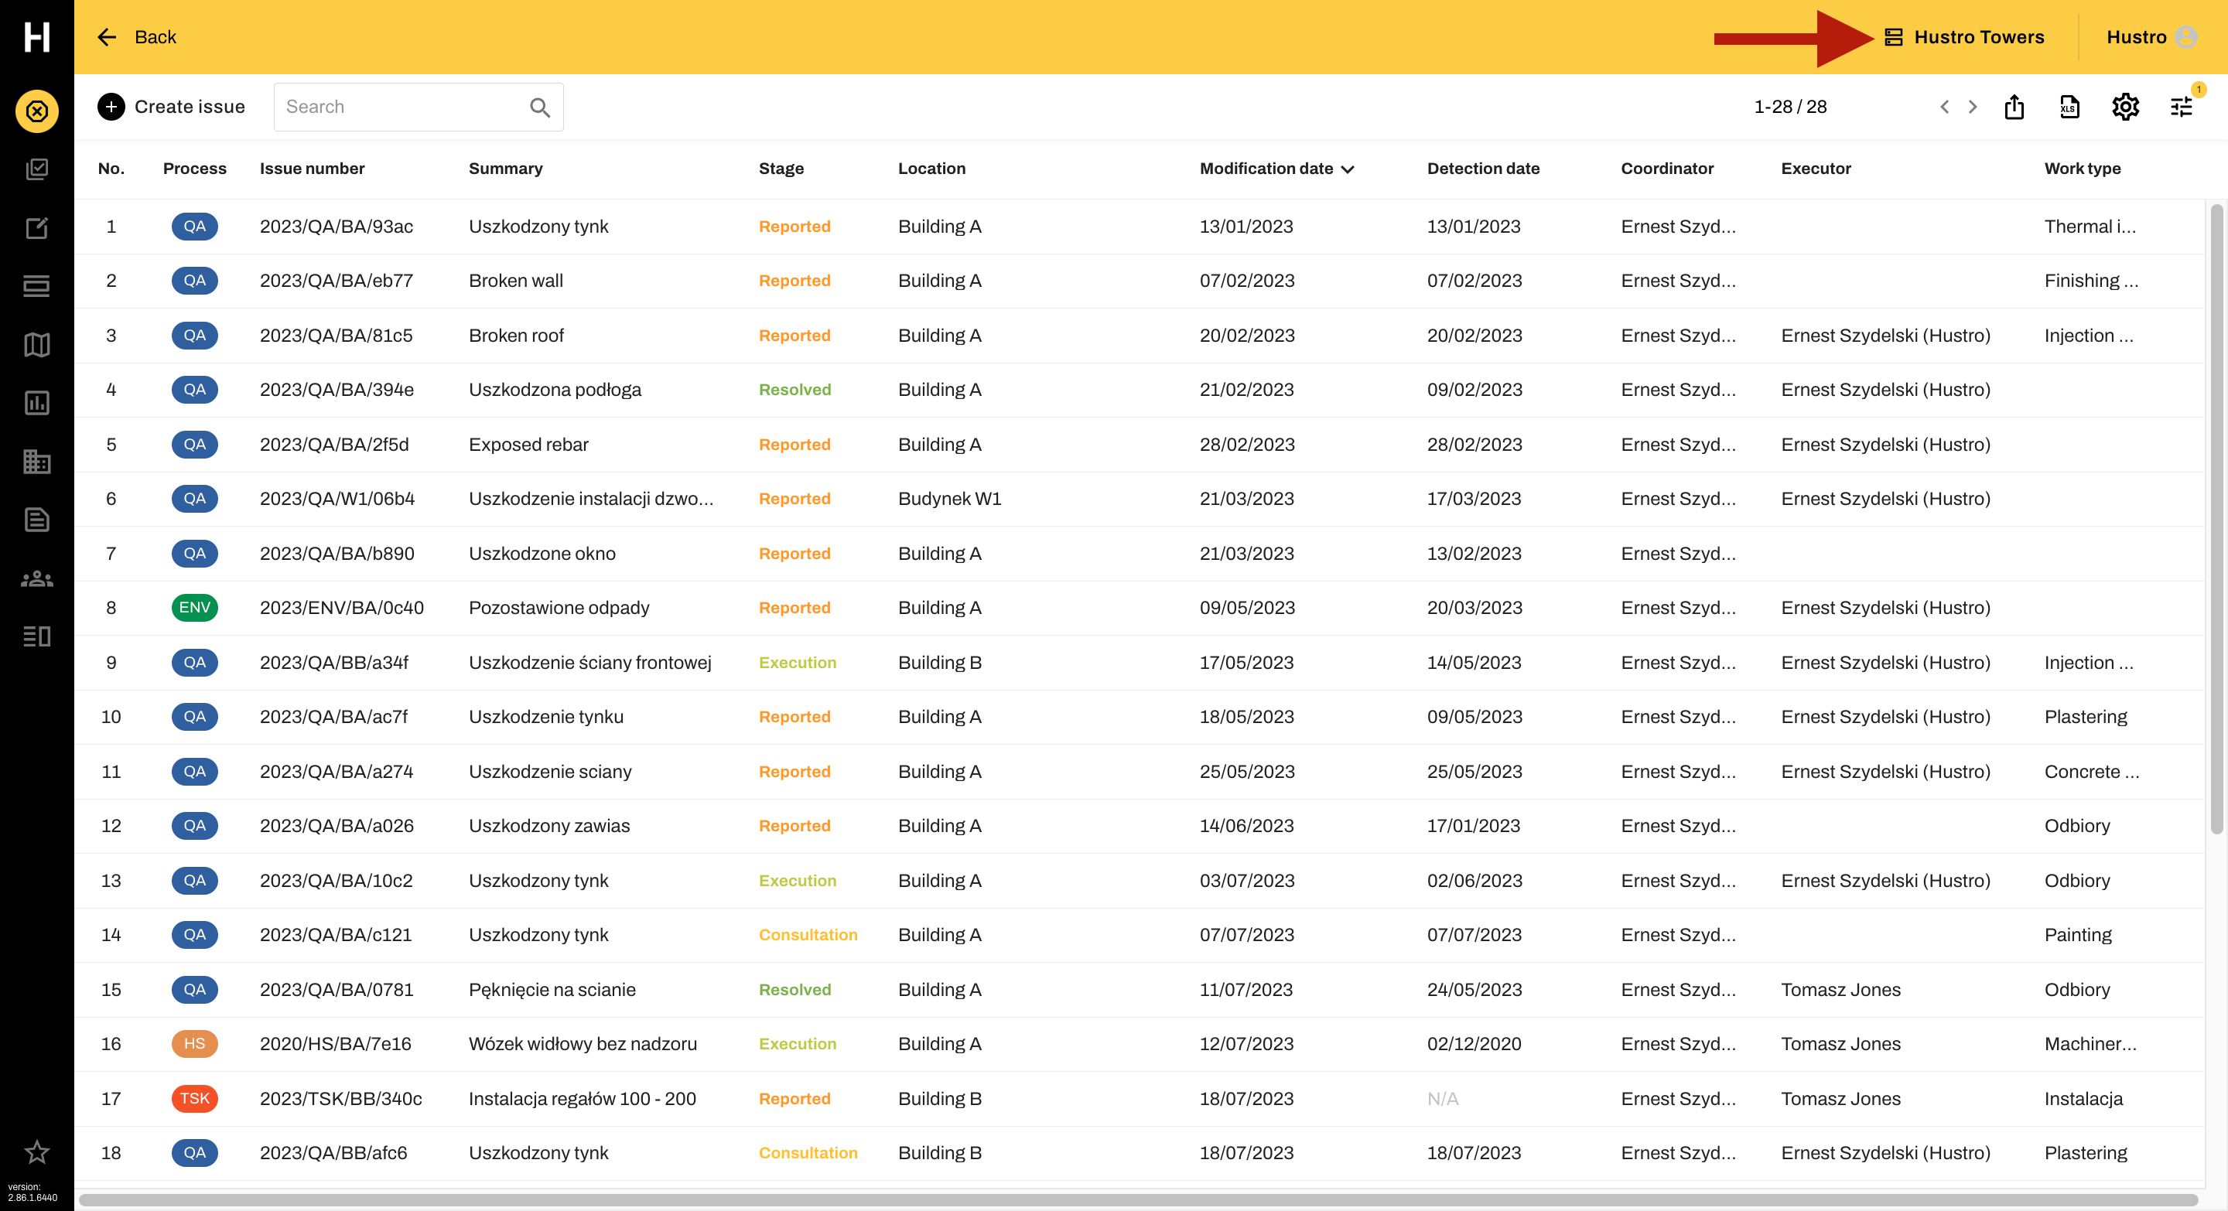
Task: Open the Hustro user avatar
Action: click(2185, 37)
